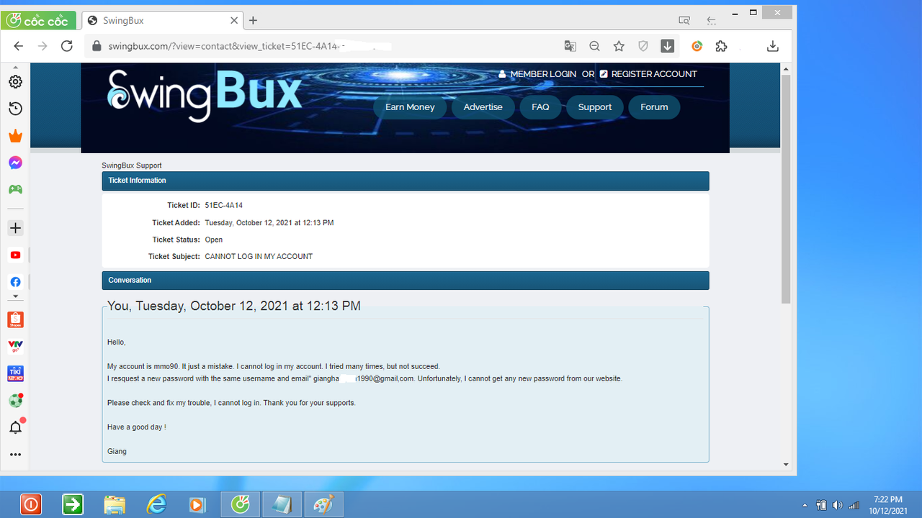Click the tab search icon in title bar

click(684, 20)
